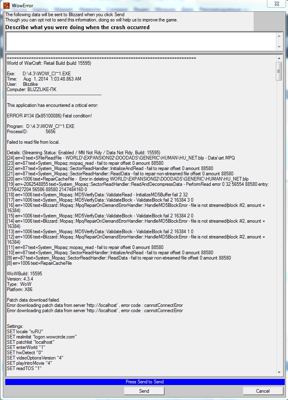Click 'Describe what you were doing' heading

coord(78,27)
